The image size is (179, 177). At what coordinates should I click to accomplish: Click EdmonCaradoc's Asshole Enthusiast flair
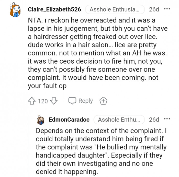pos(119,120)
